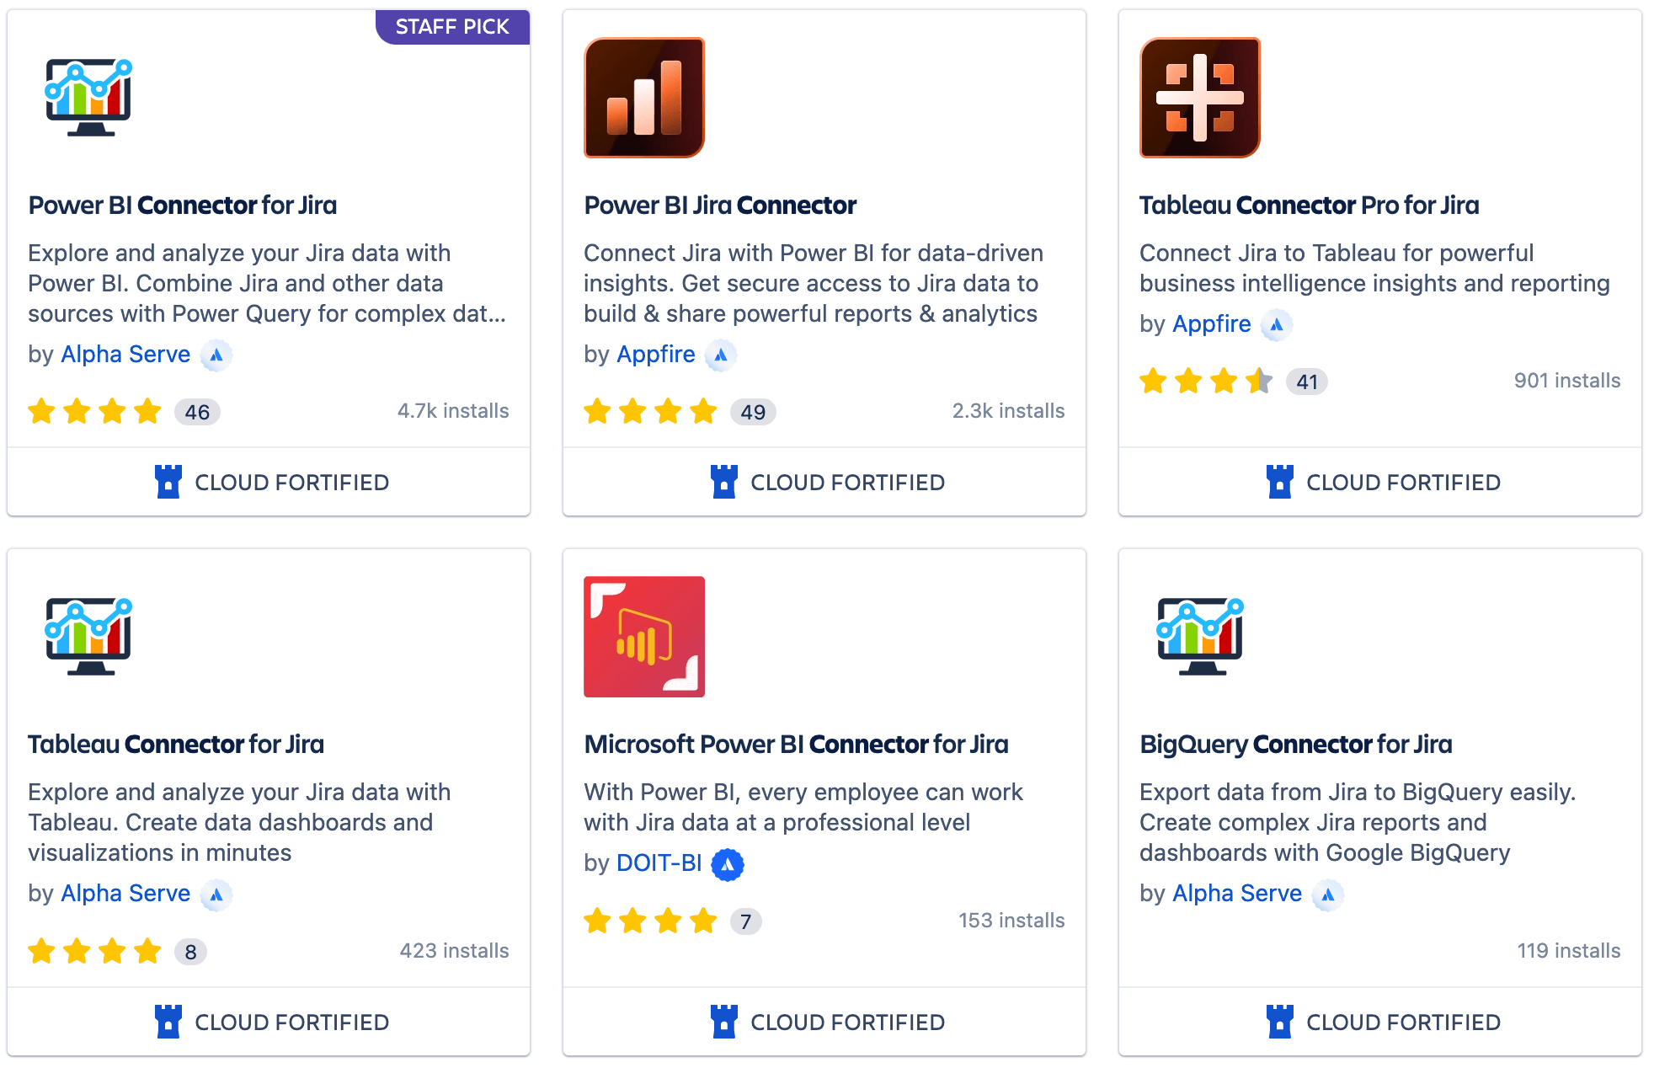The image size is (1654, 1068).
Task: Open the Appfire vendor link under Power BI Jira Connector
Action: coord(656,355)
